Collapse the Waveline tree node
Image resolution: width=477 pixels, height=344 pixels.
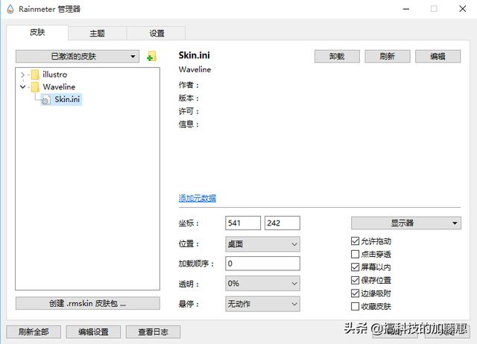click(22, 87)
